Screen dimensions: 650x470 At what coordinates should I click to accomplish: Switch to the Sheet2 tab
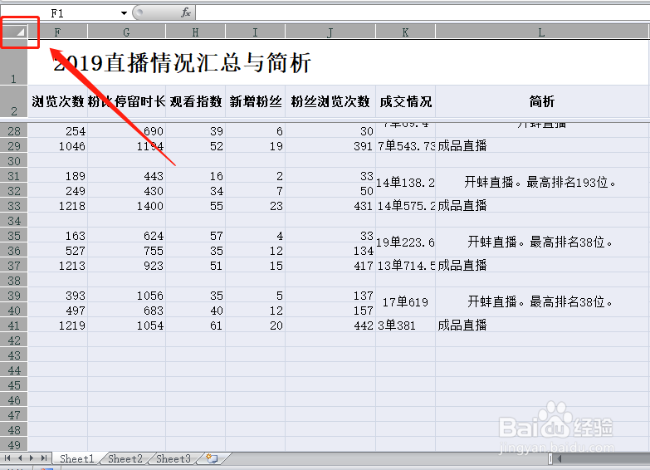pyautogui.click(x=125, y=458)
